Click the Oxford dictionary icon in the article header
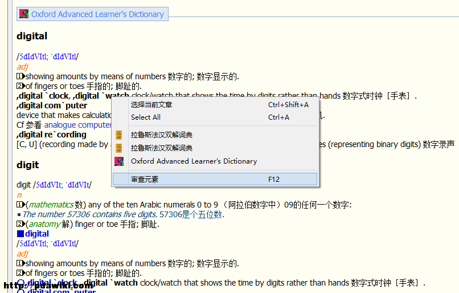The image size is (459, 293). 24,14
